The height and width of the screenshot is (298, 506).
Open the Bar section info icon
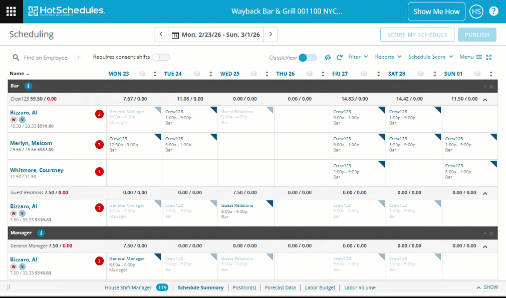tap(28, 86)
